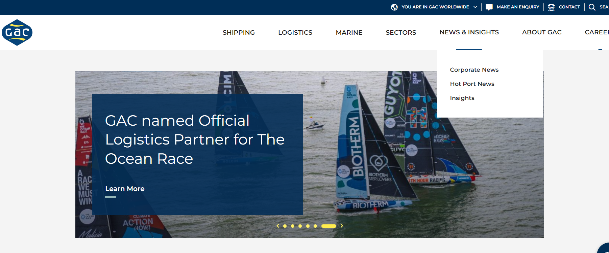Jump to third carousel slide dot
Viewport: 609px width, 253px height.
click(300, 226)
